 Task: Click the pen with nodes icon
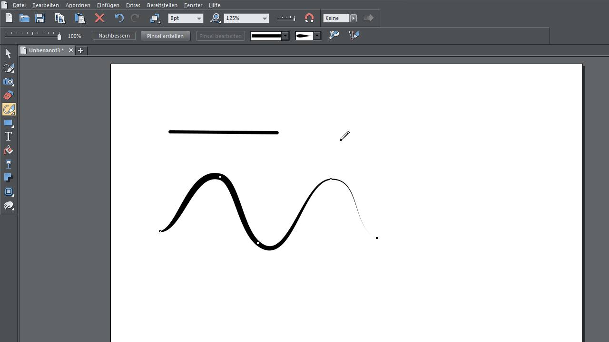point(354,35)
